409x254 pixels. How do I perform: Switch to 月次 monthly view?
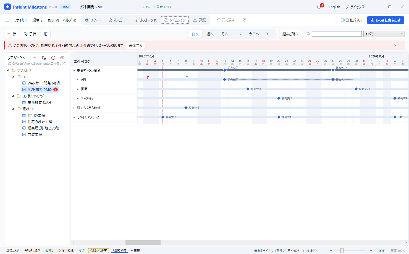[x=225, y=34]
